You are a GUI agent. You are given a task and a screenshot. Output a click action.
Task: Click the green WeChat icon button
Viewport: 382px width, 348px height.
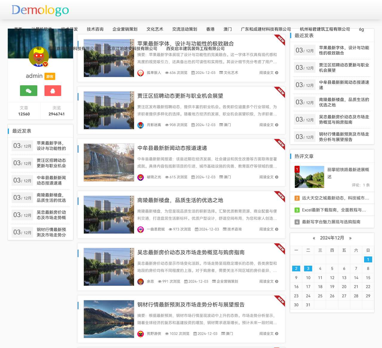pyautogui.click(x=29, y=91)
